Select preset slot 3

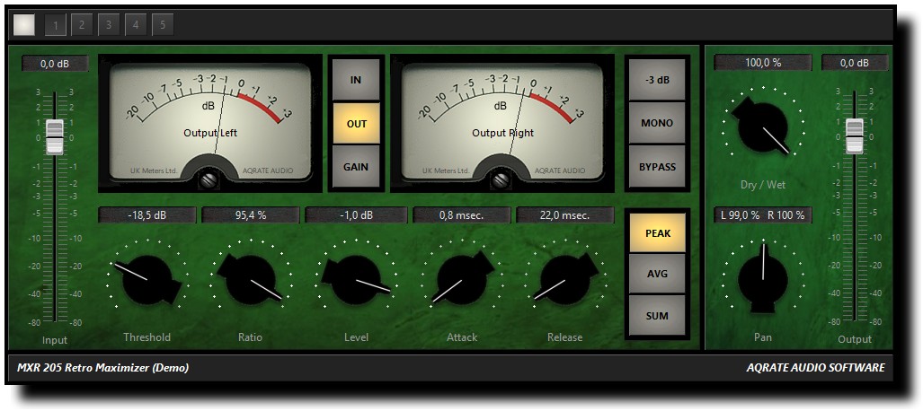[109, 25]
